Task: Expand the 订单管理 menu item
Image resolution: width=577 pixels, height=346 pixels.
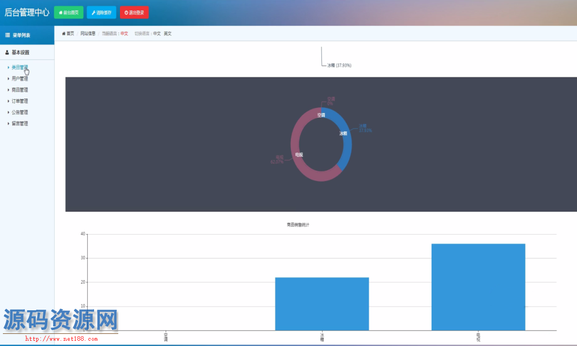Action: tap(20, 101)
